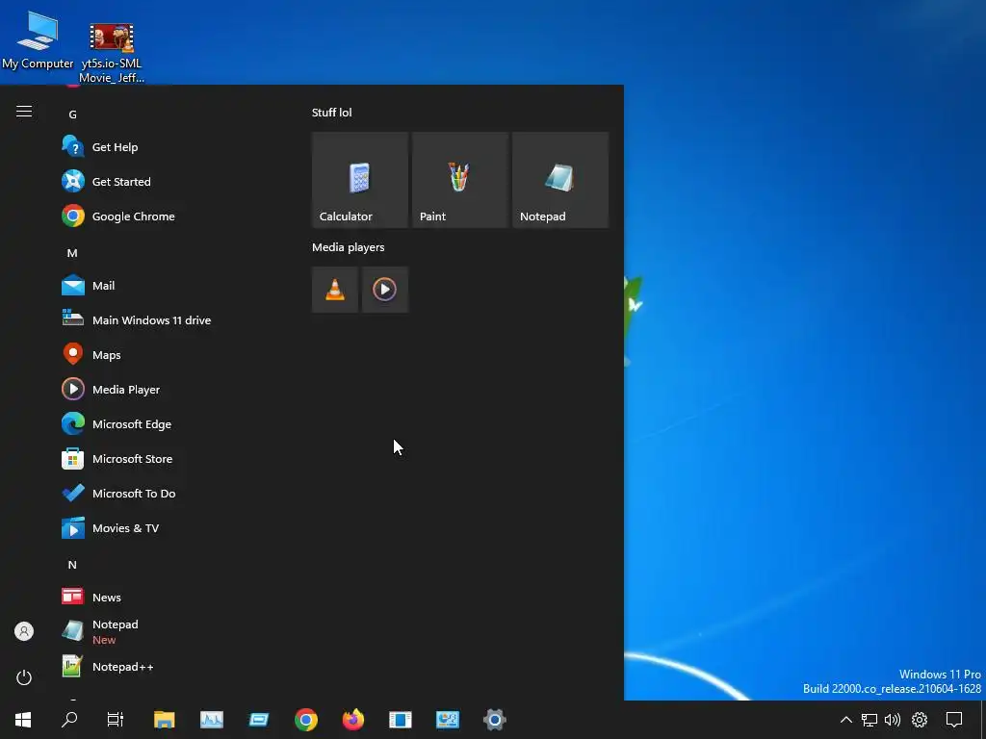The height and width of the screenshot is (739, 986).
Task: Open the Power options button
Action: [24, 677]
